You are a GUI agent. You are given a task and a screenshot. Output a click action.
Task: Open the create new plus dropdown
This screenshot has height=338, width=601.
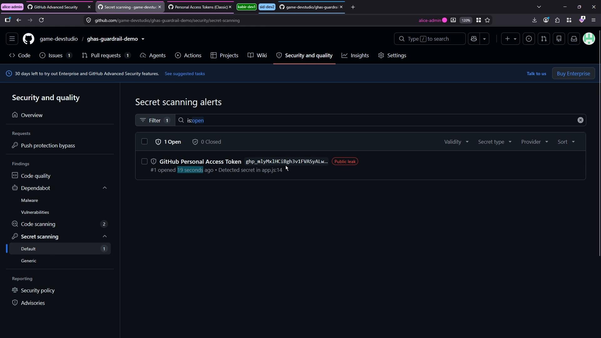coord(511,39)
